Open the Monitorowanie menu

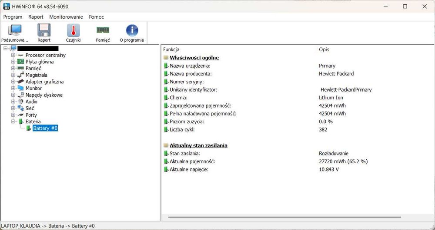point(66,17)
